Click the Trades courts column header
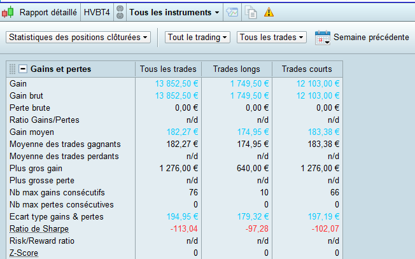415x259 pixels. point(307,69)
